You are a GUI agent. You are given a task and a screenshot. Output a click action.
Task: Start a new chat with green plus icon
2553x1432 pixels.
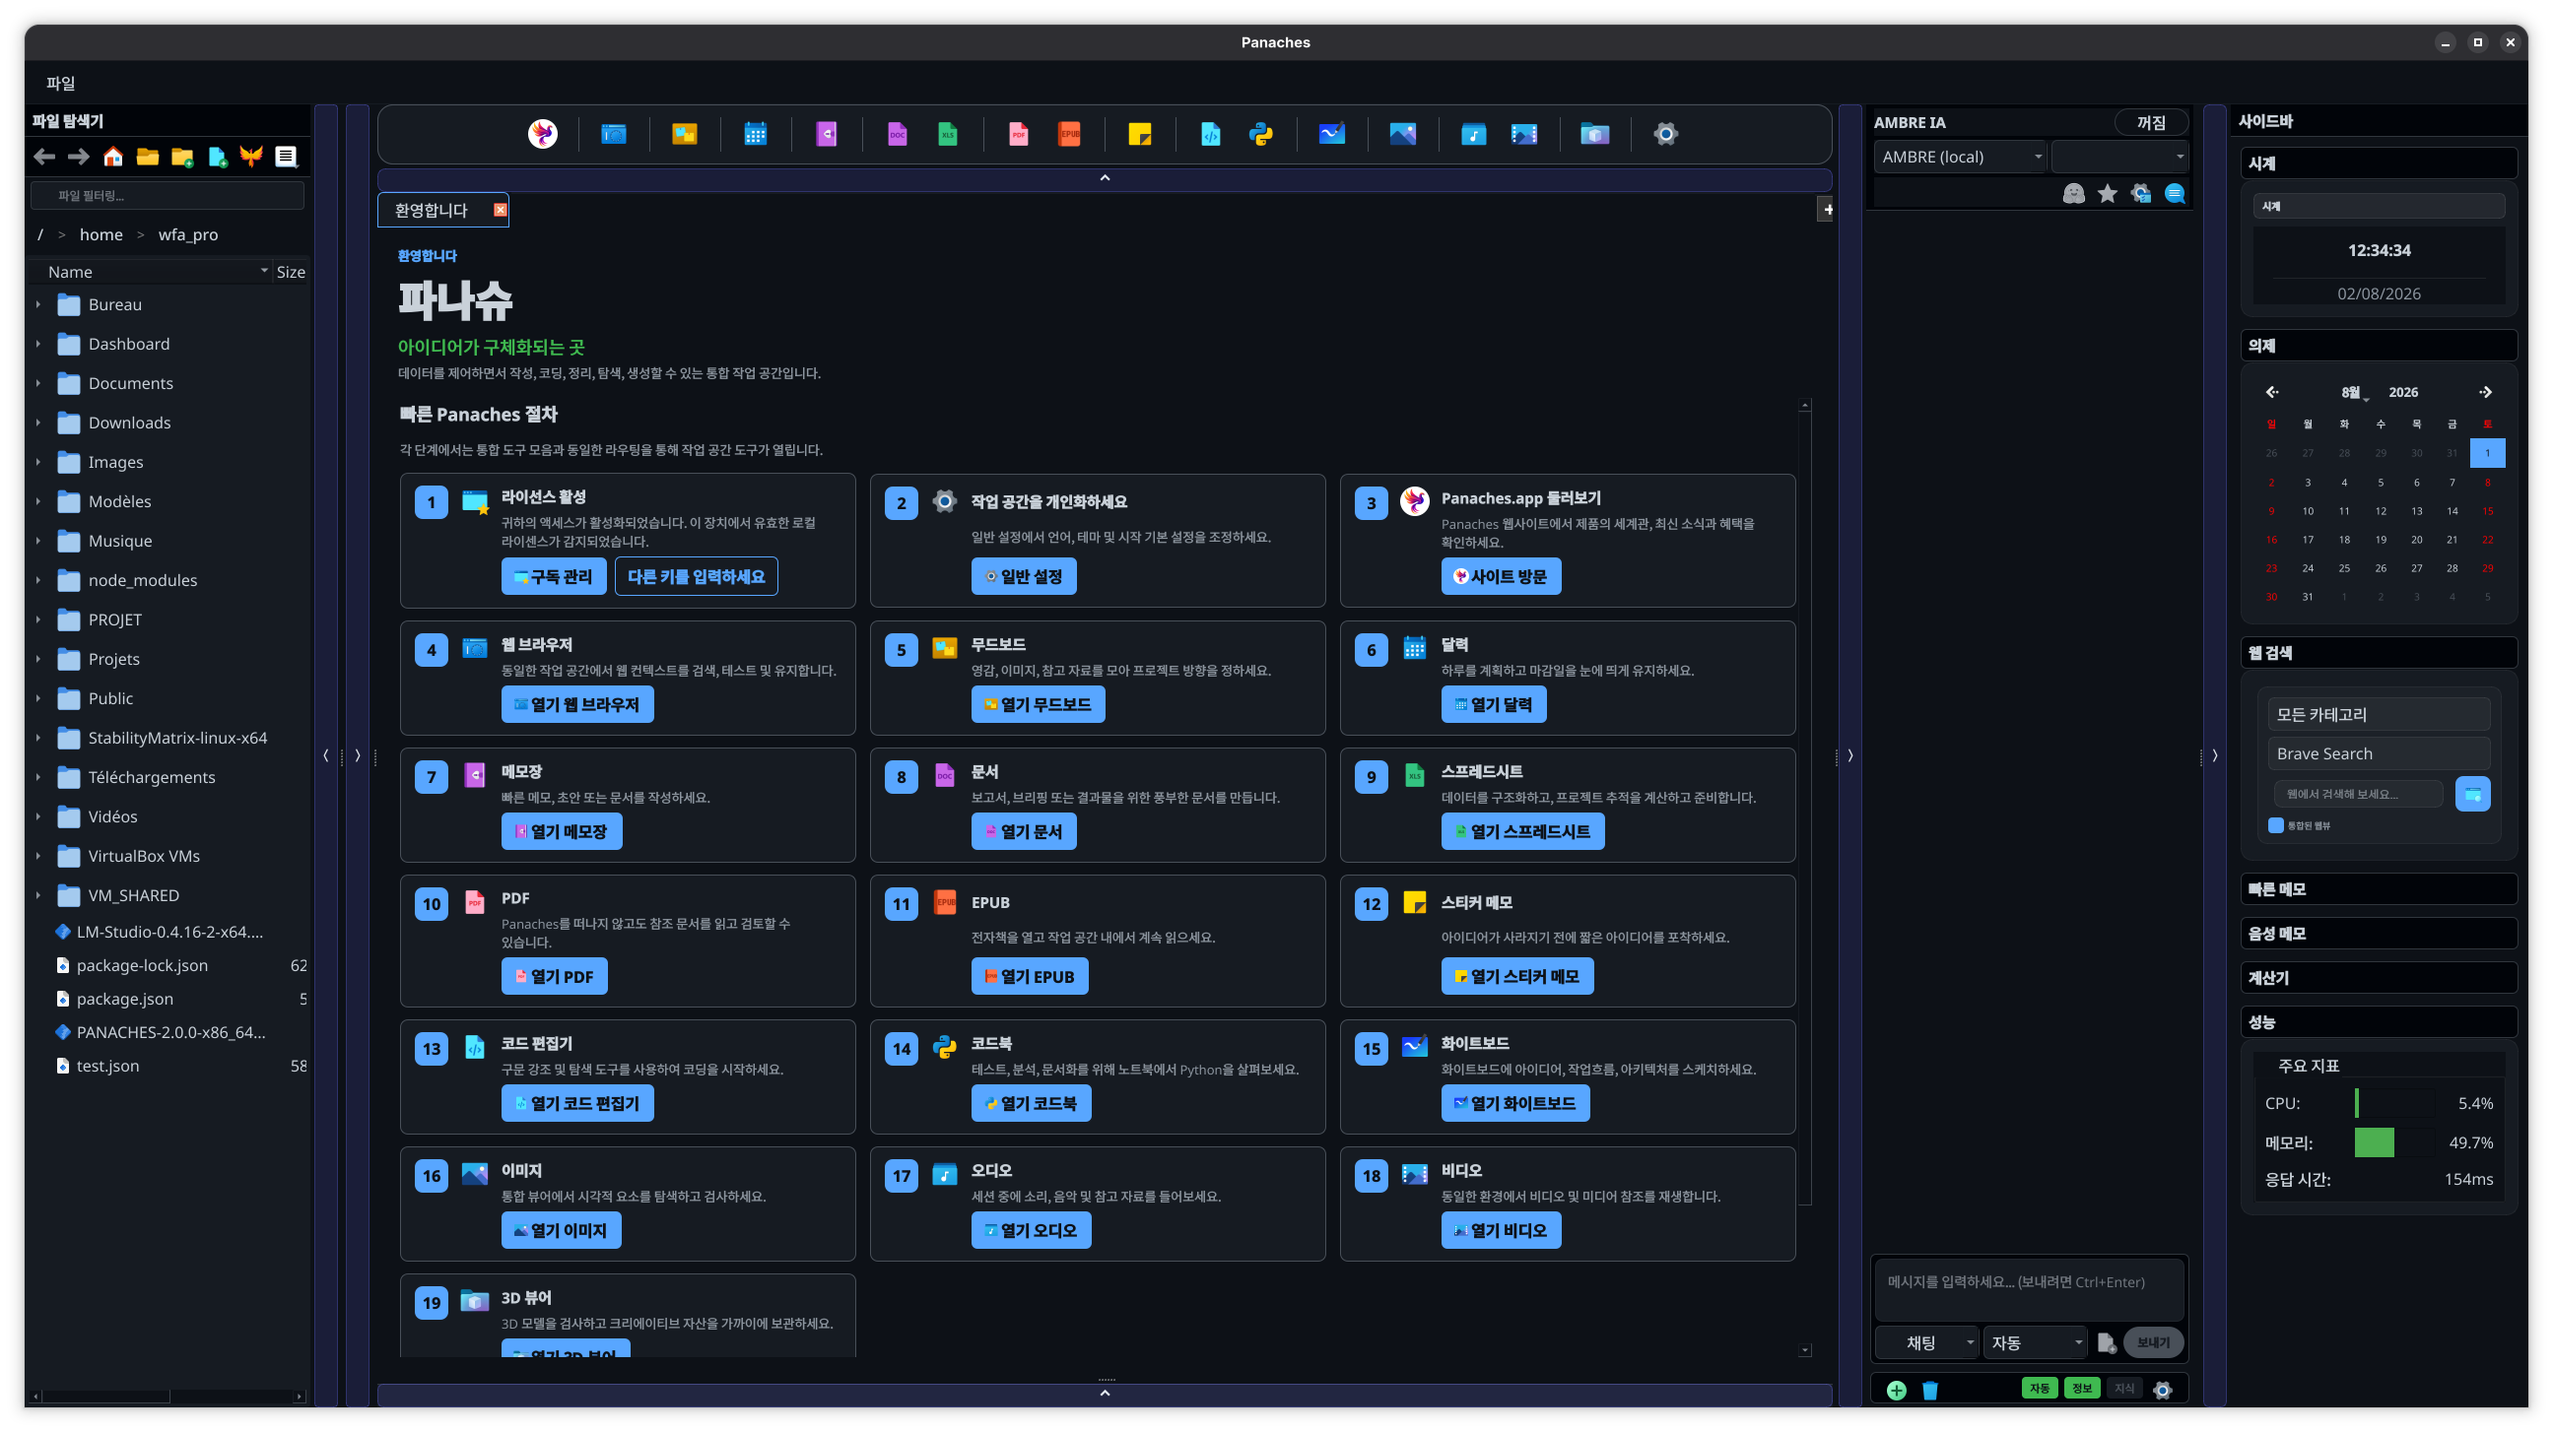click(x=1896, y=1391)
